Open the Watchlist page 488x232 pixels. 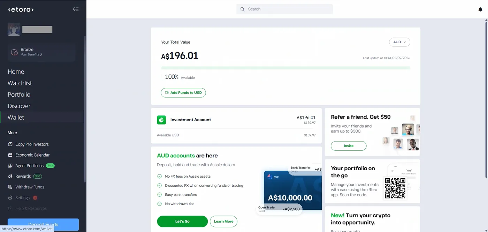point(20,83)
